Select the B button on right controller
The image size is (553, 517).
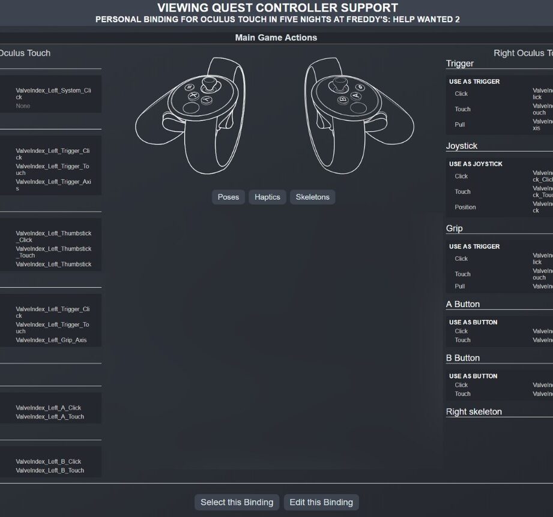click(x=342, y=100)
